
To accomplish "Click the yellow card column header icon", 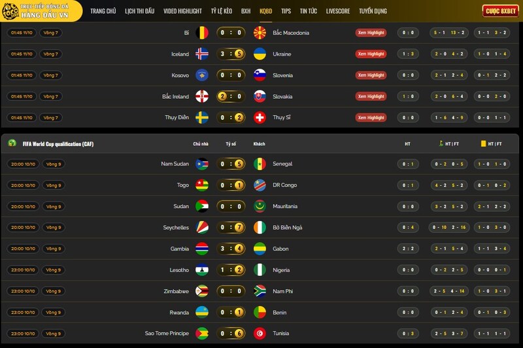I will coord(483,143).
